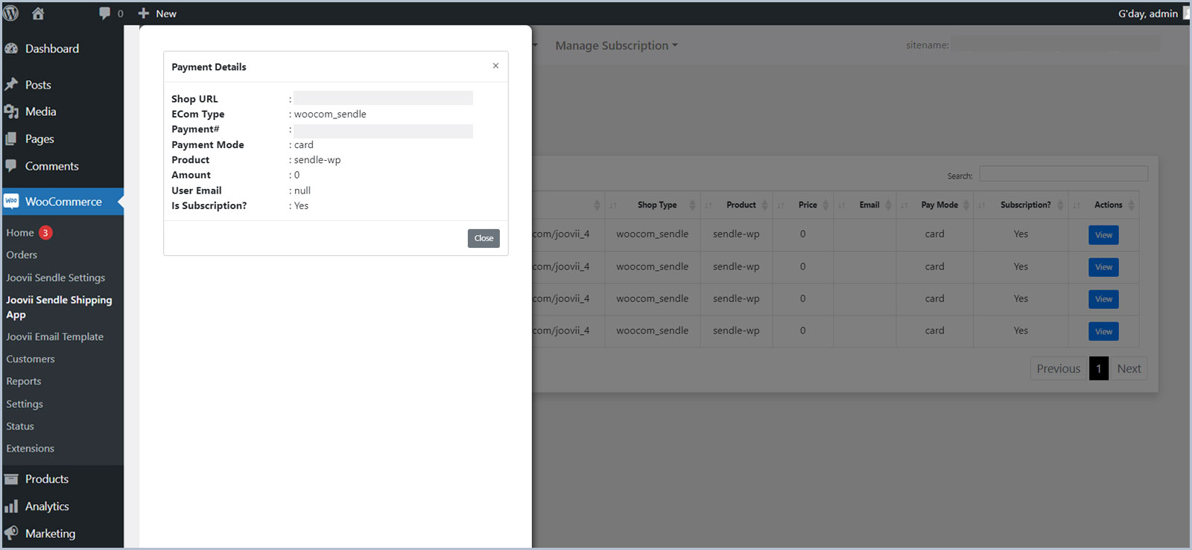1192x550 pixels.
Task: Click the plus New icon in admin bar
Action: coord(144,13)
